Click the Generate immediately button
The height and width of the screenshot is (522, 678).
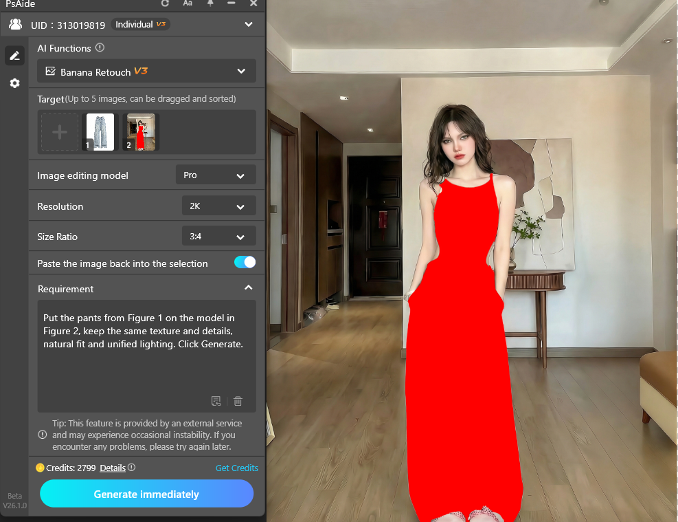pos(146,494)
